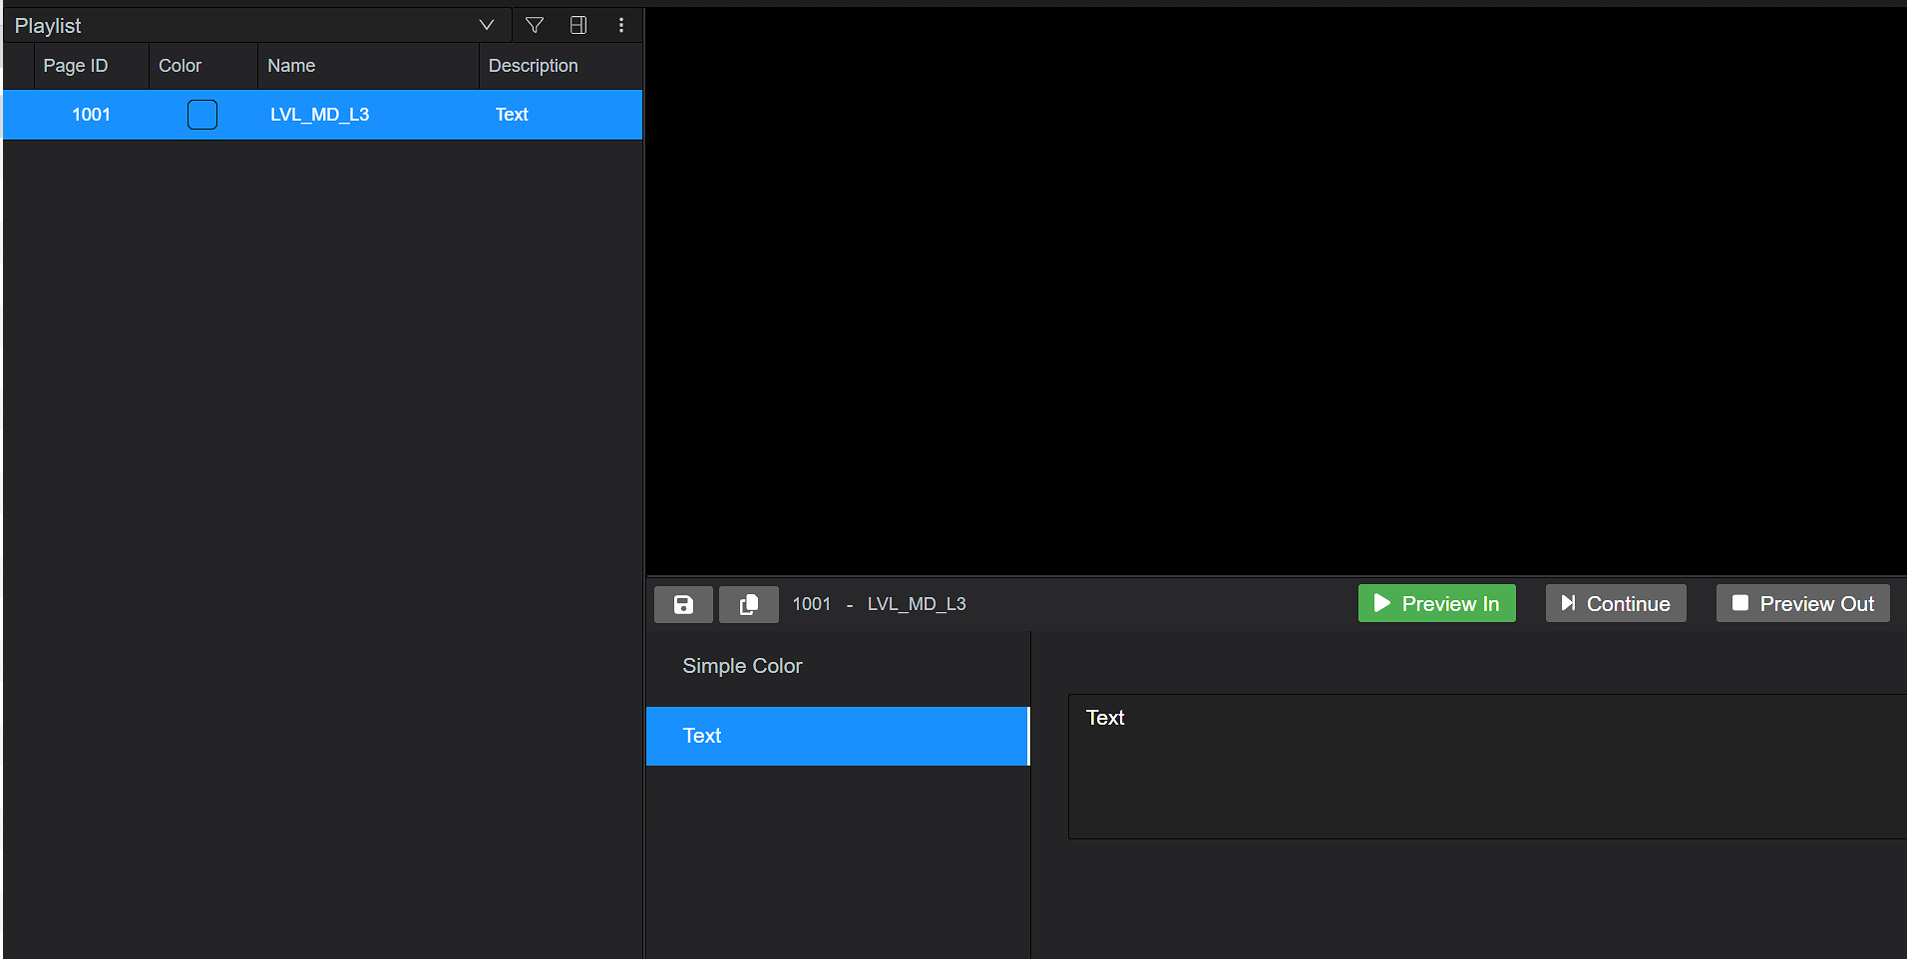Select the Simple Color tab
This screenshot has height=959, width=1907.
pos(742,666)
